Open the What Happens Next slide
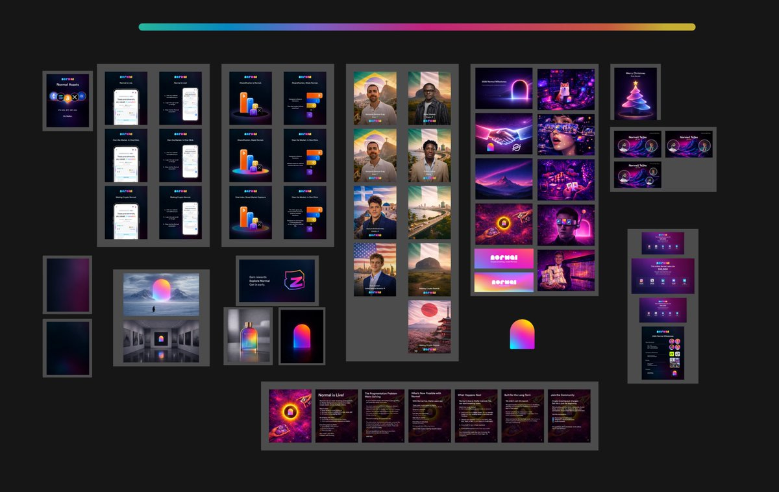This screenshot has width=779, height=492. [476, 416]
